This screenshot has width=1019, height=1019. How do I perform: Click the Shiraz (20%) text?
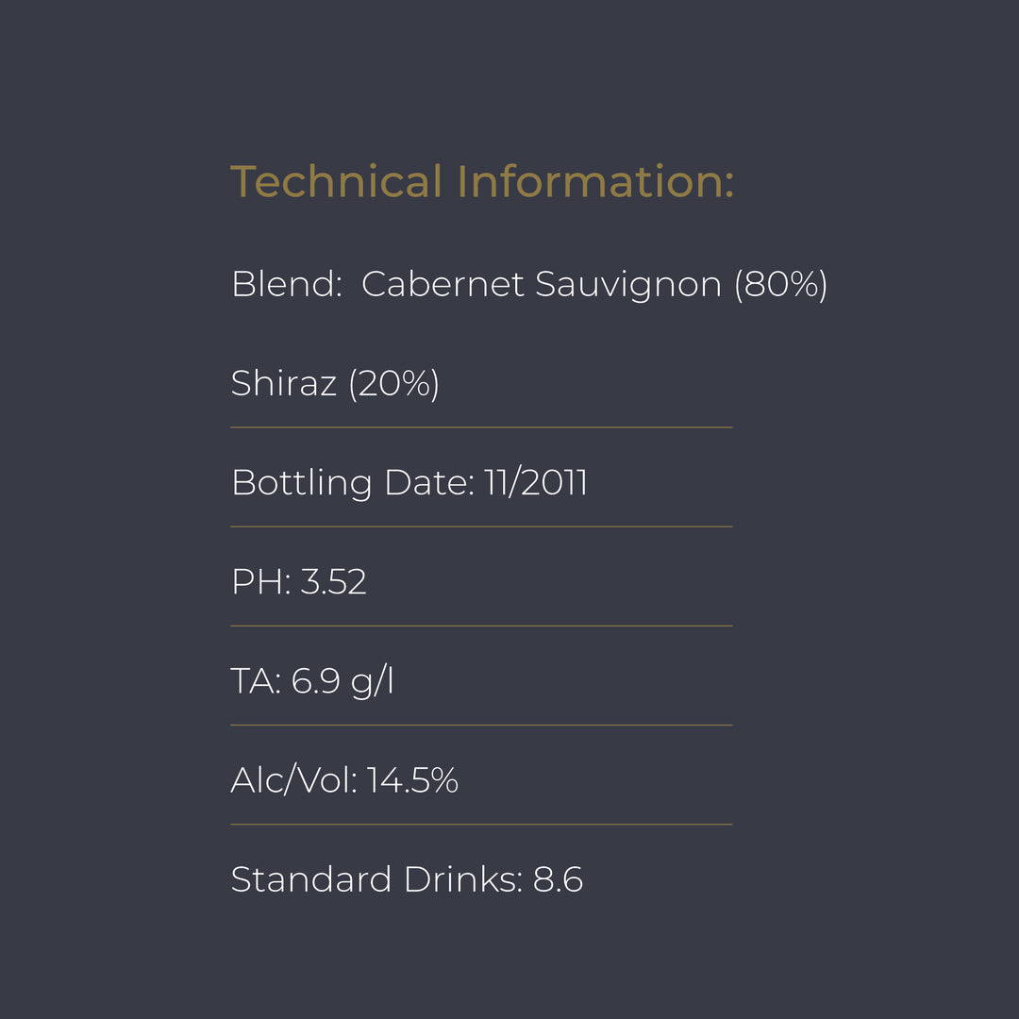point(335,383)
